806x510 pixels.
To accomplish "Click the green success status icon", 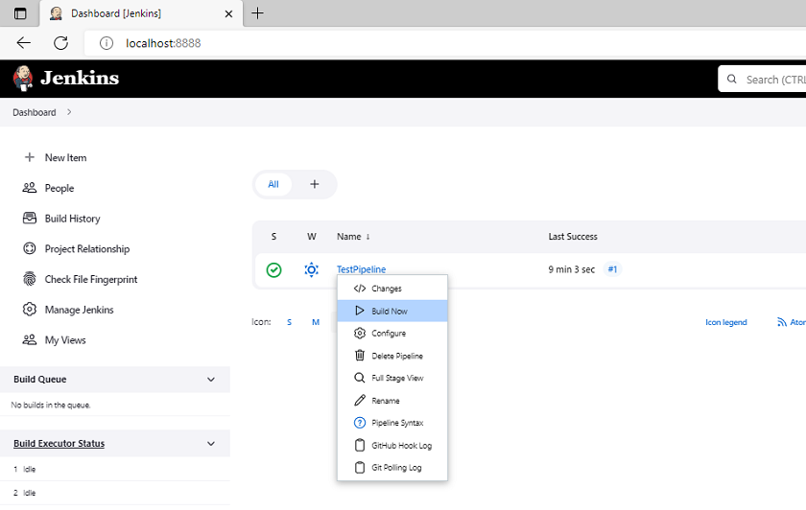I will click(x=274, y=269).
